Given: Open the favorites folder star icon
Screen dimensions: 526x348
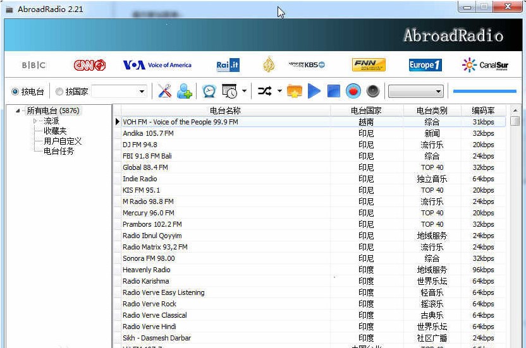Looking at the screenshot, I should click(294, 91).
